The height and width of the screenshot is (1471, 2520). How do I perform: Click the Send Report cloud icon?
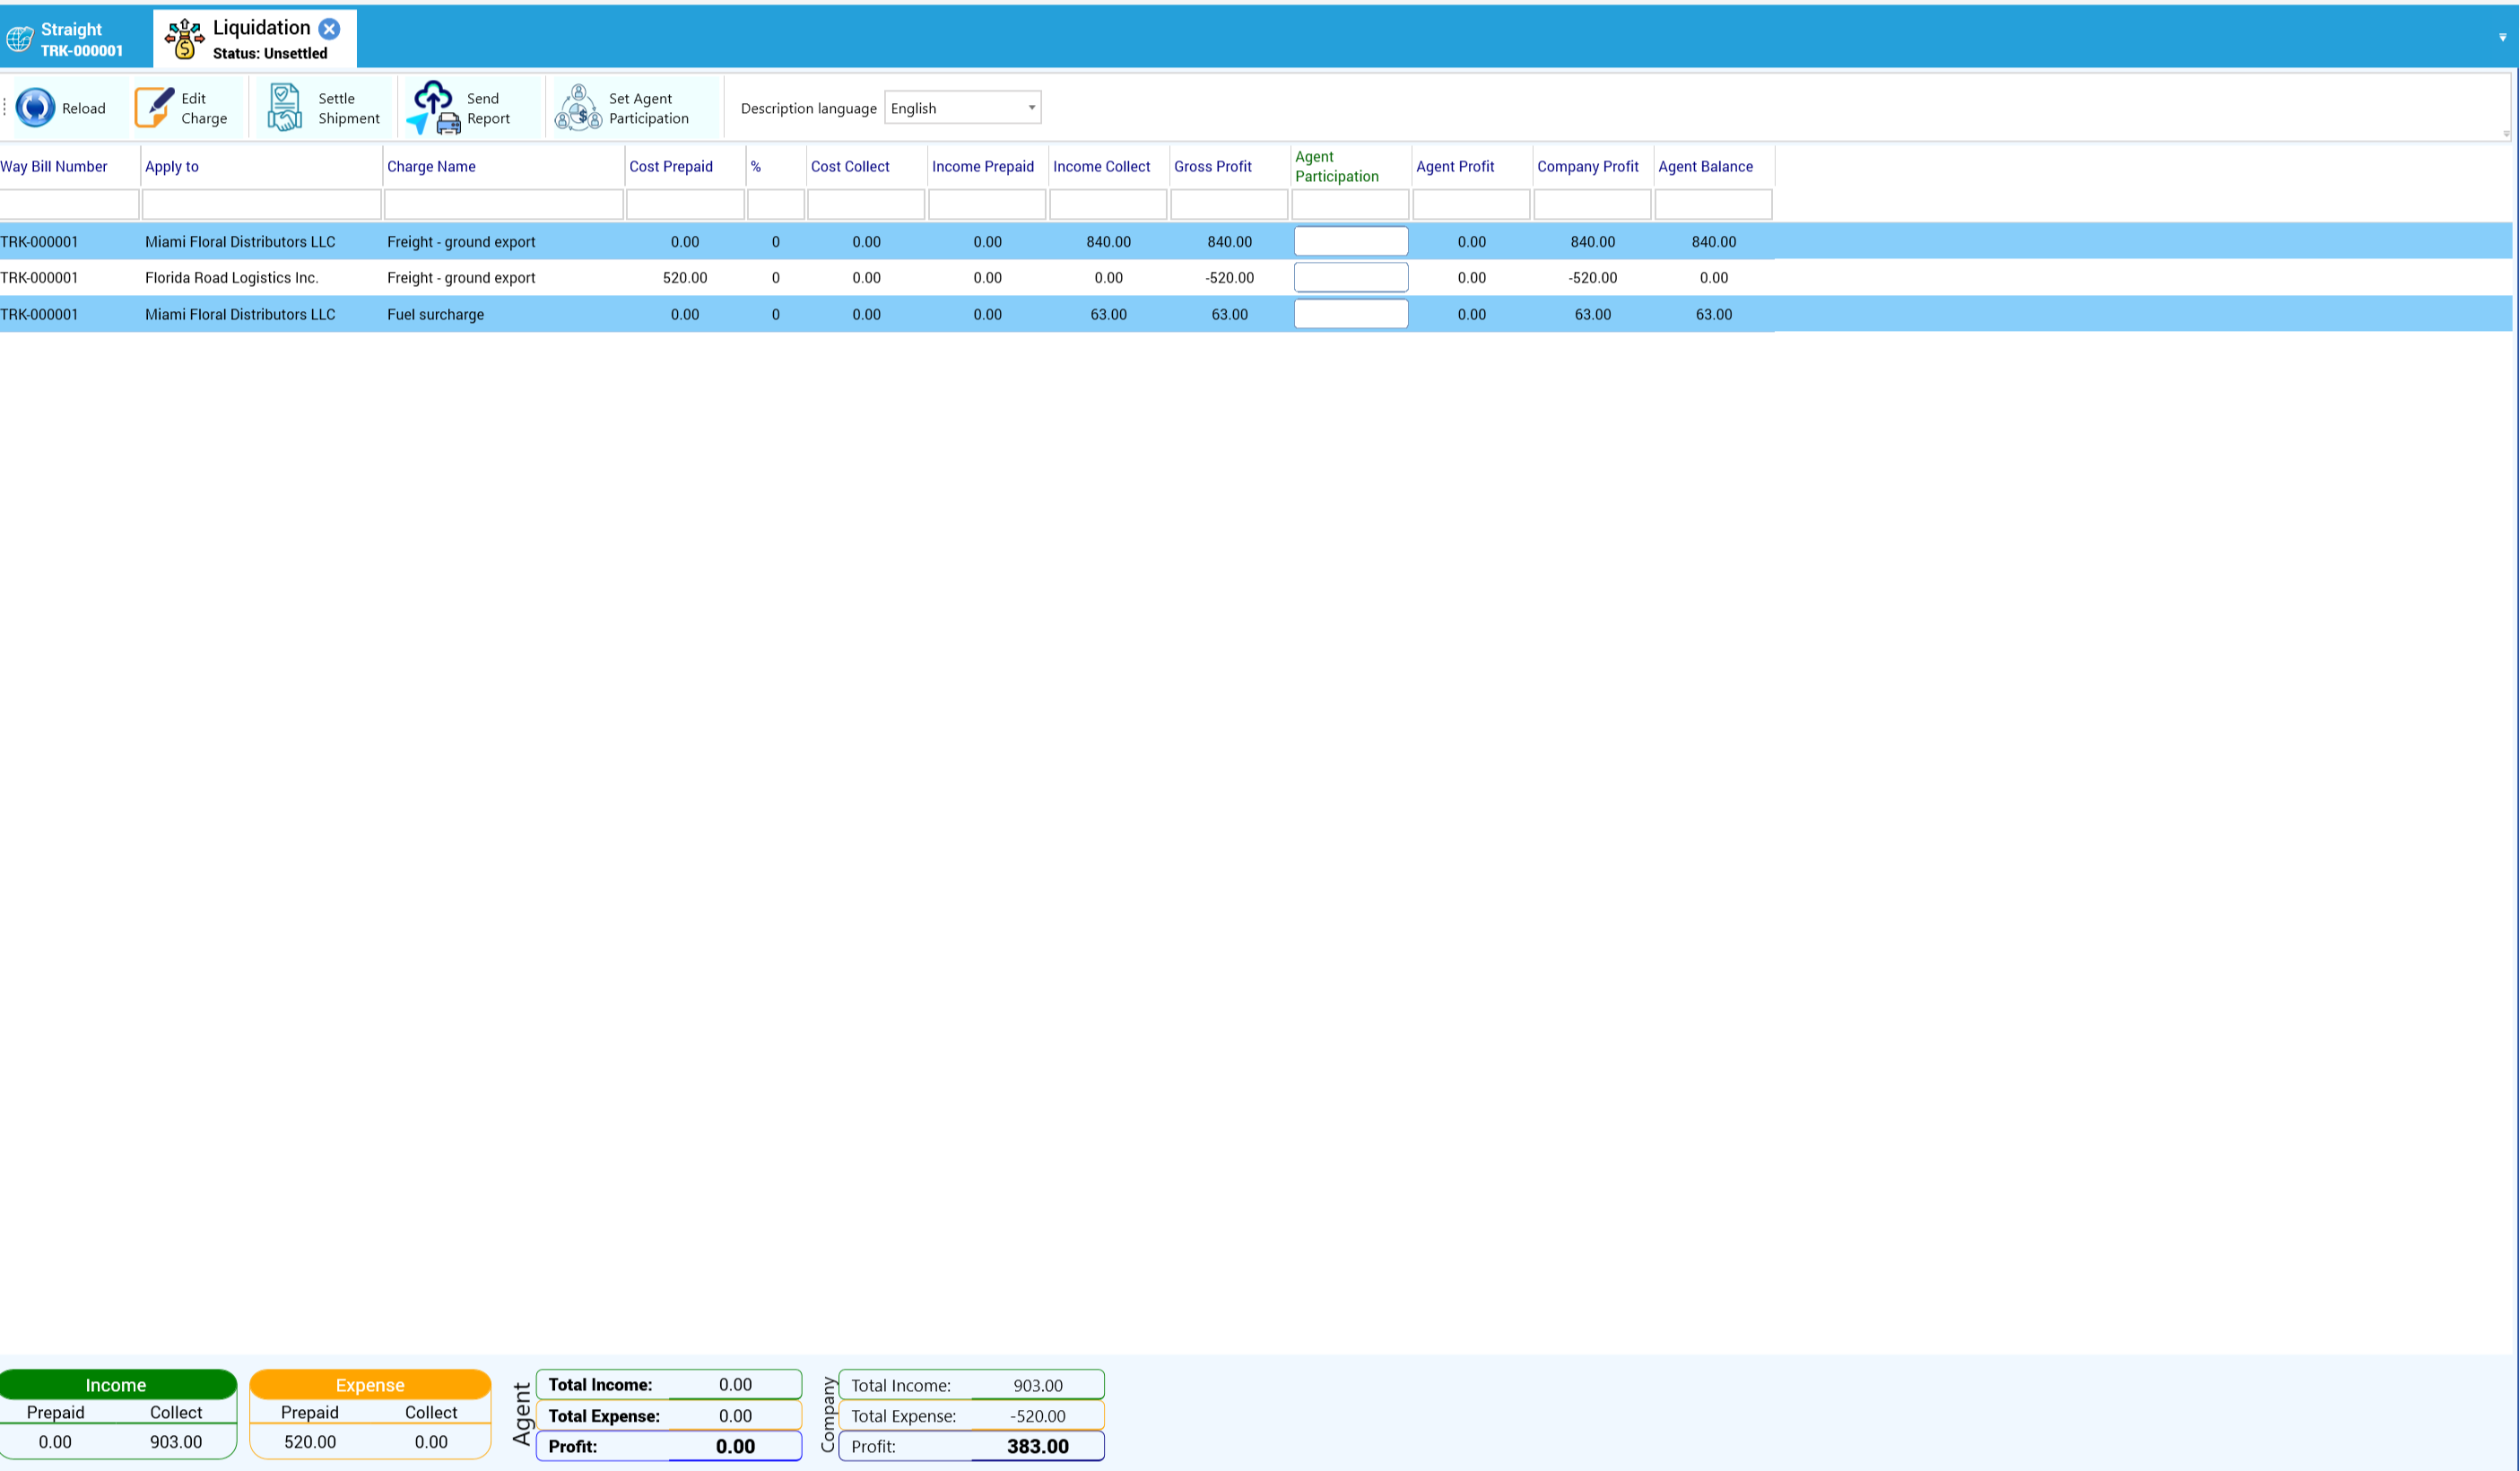pos(433,107)
